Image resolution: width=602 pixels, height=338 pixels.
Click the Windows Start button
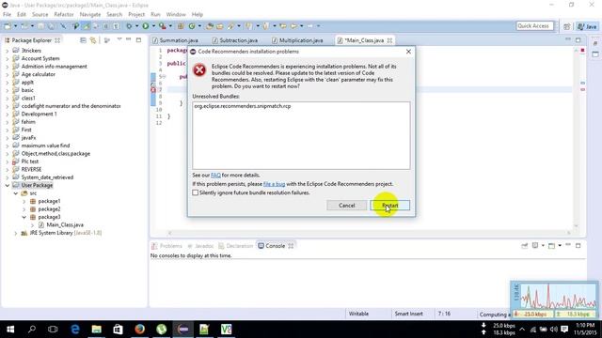10,330
